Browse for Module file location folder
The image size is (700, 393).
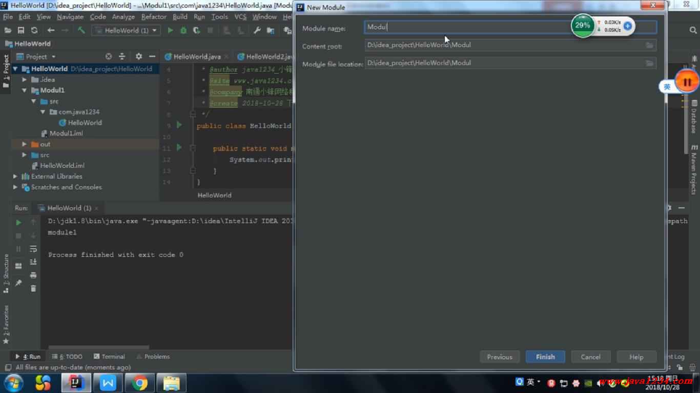click(649, 63)
